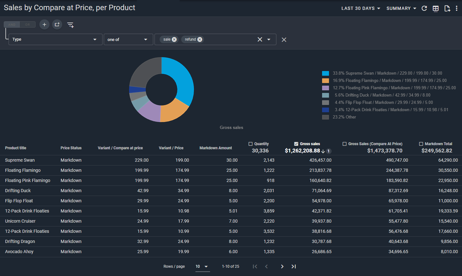Click the refresh report icon

[x=424, y=8]
